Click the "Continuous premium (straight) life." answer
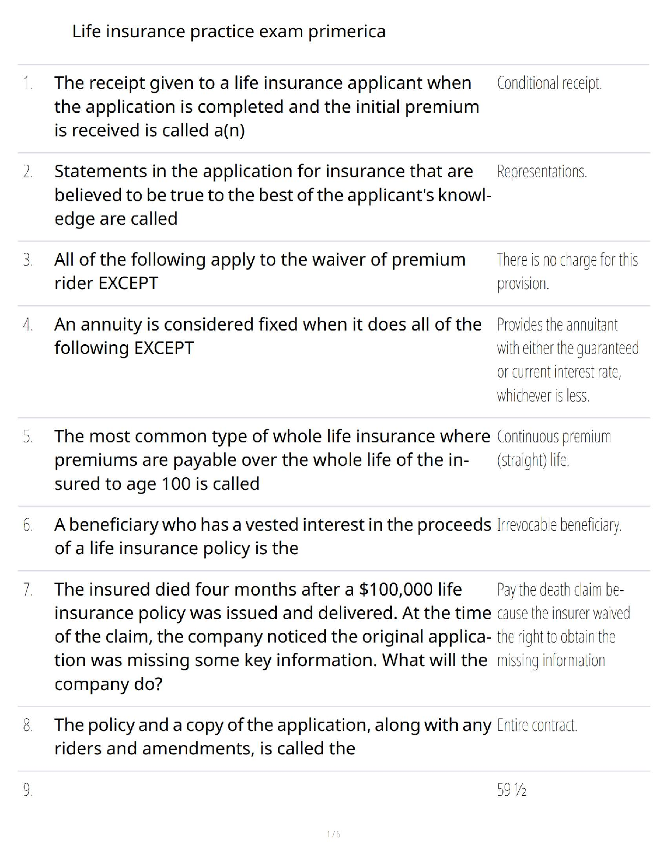Image resolution: width=667 pixels, height=864 pixels. click(x=554, y=448)
